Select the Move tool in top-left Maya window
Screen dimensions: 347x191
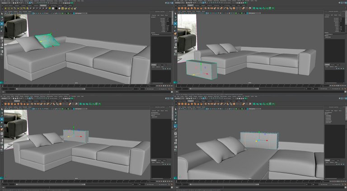coord(2,23)
